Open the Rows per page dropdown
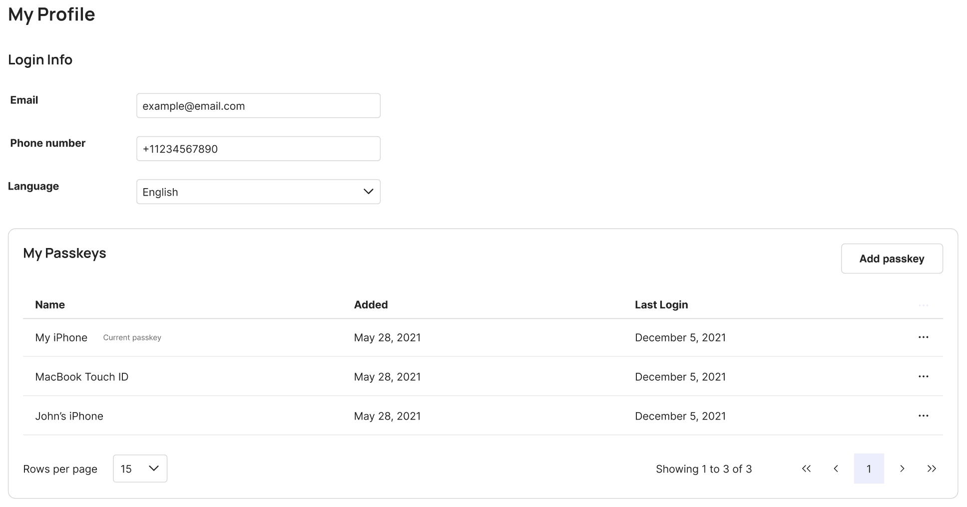Image resolution: width=967 pixels, height=507 pixels. [140, 469]
